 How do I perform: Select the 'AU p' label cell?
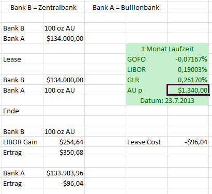(146, 90)
